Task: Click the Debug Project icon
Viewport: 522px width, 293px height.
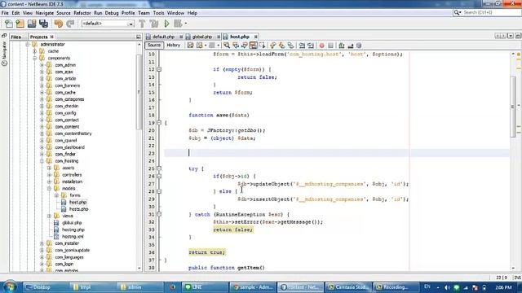Action: [178, 24]
